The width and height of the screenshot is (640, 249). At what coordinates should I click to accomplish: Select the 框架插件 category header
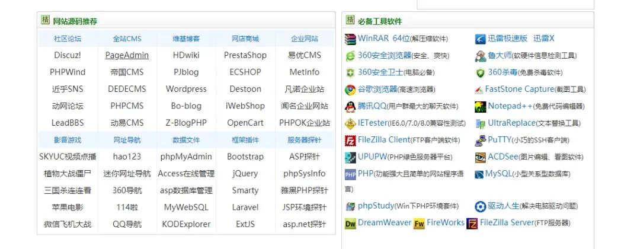click(245, 140)
